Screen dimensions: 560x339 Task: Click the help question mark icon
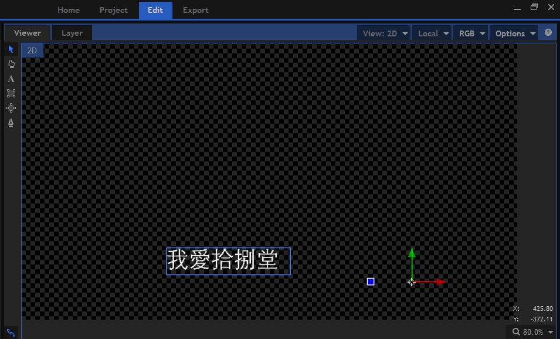[548, 33]
